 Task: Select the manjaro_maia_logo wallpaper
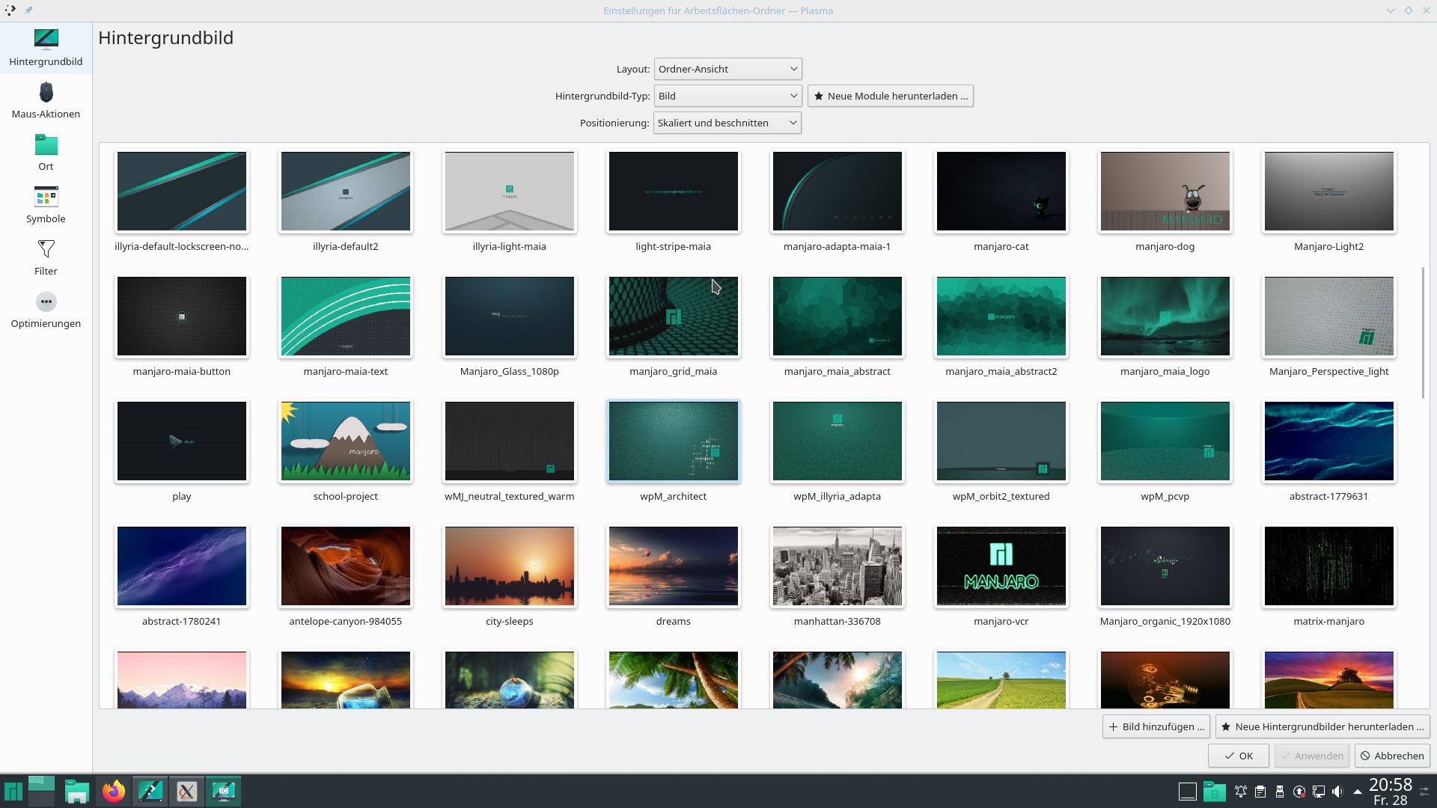click(x=1165, y=316)
